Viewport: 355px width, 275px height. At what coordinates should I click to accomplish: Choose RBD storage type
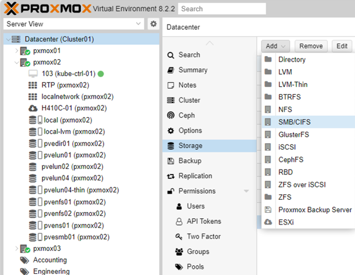click(x=308, y=172)
